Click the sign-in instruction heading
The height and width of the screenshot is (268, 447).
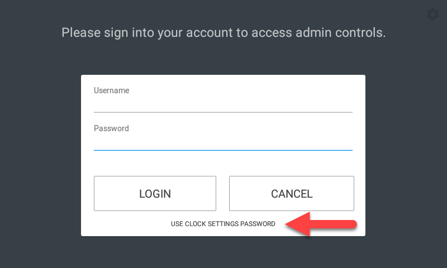(x=223, y=32)
